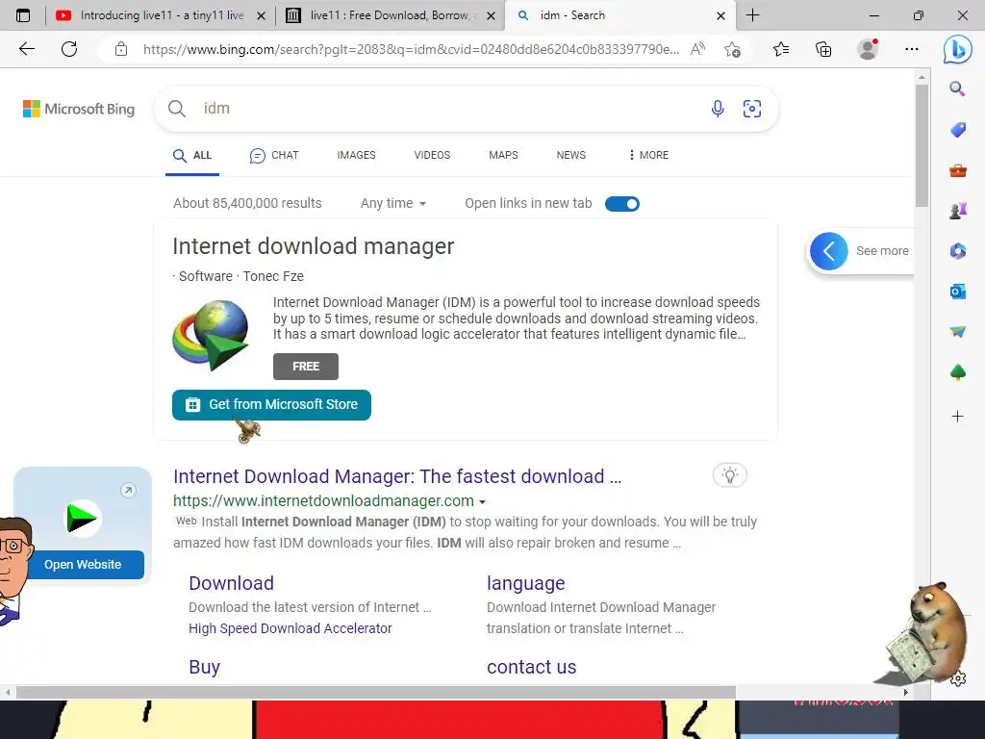Open the green tree icon in sidebar

(x=957, y=372)
